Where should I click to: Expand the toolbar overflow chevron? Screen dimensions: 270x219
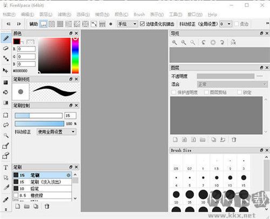267,23
